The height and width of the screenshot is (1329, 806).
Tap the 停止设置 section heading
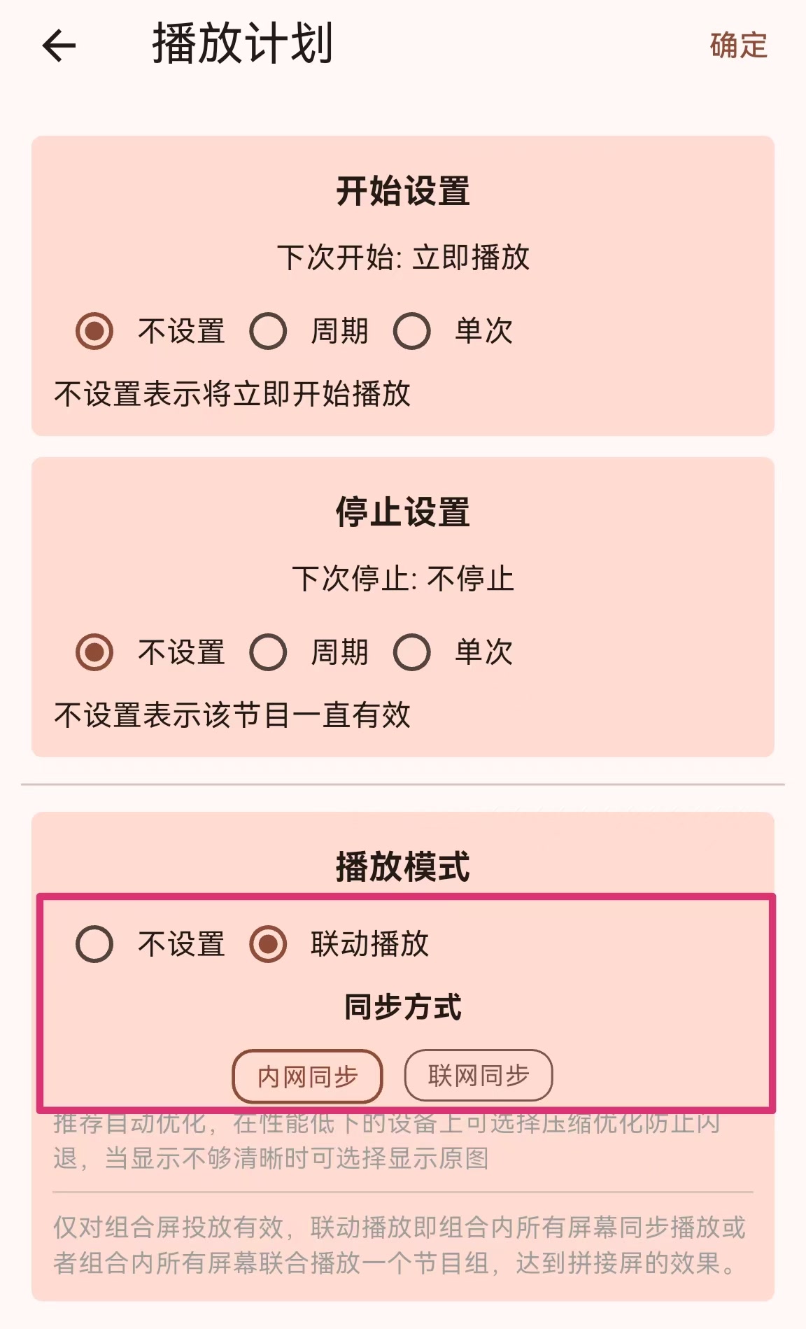(x=403, y=512)
